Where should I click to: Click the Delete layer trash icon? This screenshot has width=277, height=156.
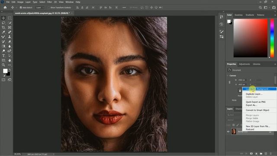coord(271,153)
